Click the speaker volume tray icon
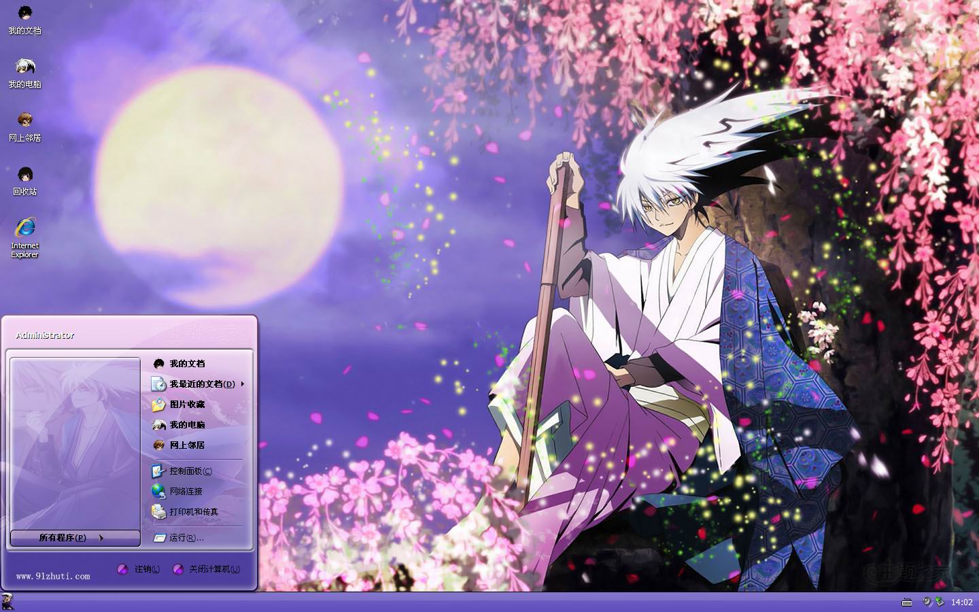This screenshot has width=979, height=612. point(927,602)
